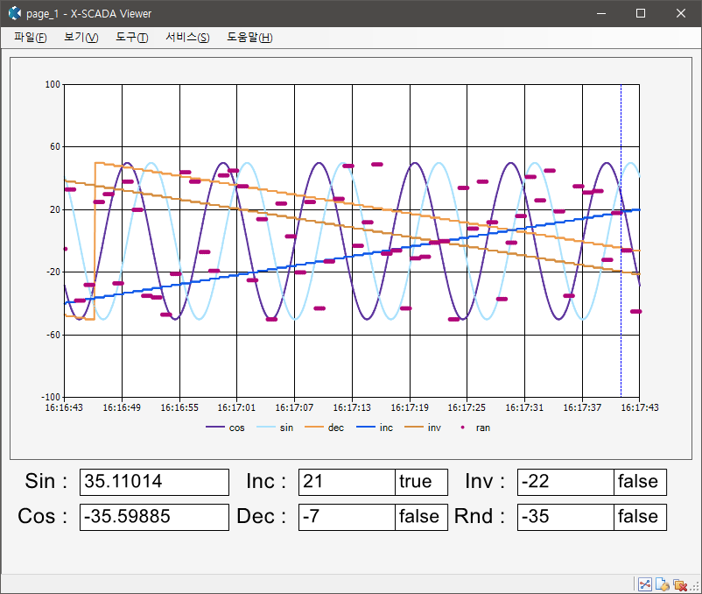Click the document with tag status bar icon
The height and width of the screenshot is (594, 702).
tap(662, 584)
